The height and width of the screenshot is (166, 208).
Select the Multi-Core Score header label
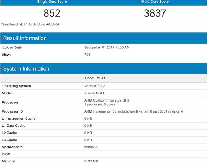155,2
